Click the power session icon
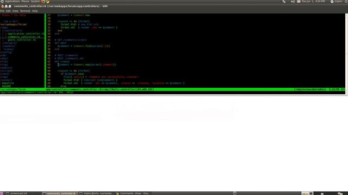The width and height of the screenshot is (348, 195). tap(346, 1)
